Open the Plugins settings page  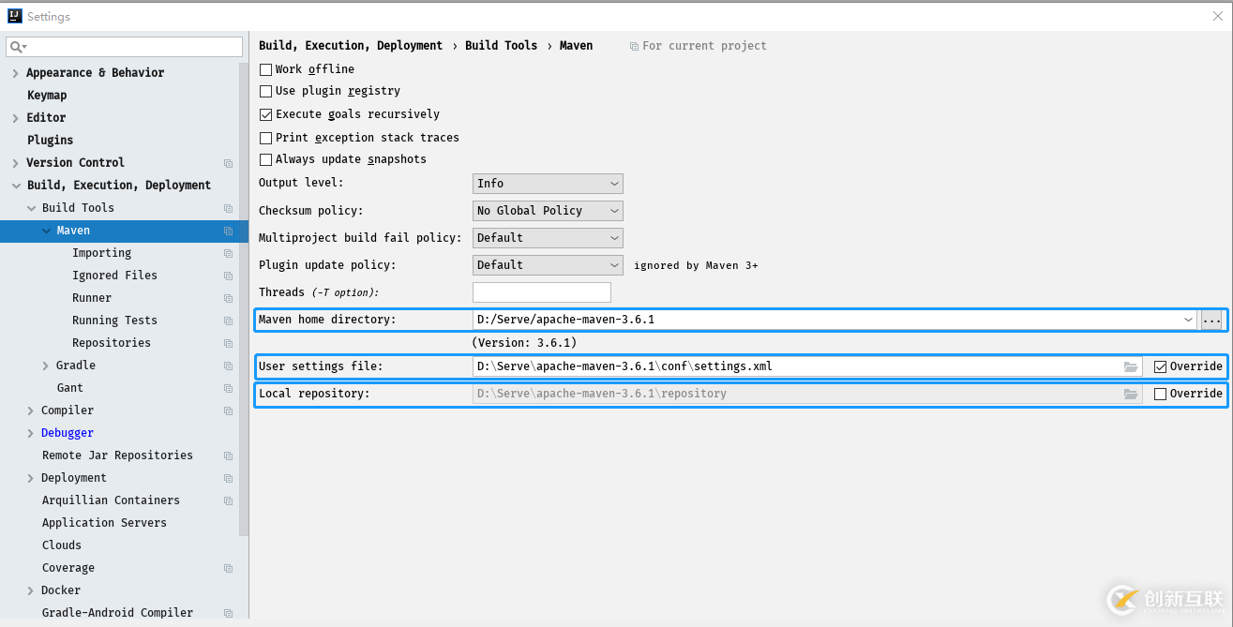(50, 141)
